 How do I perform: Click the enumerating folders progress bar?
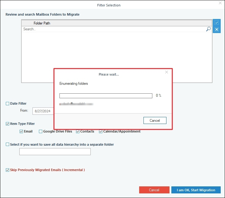(x=106, y=96)
